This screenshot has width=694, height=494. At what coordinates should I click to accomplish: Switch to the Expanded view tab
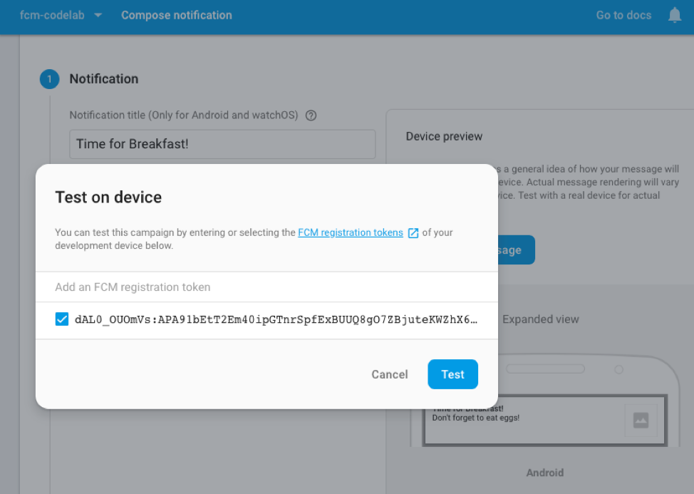click(x=540, y=319)
